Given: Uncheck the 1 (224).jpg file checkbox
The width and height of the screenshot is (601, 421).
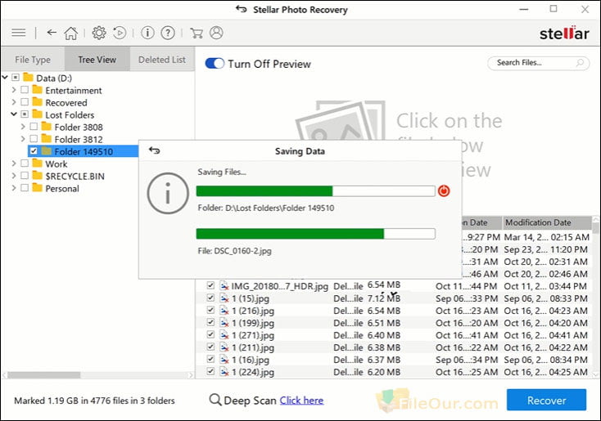Looking at the screenshot, I should pos(210,371).
